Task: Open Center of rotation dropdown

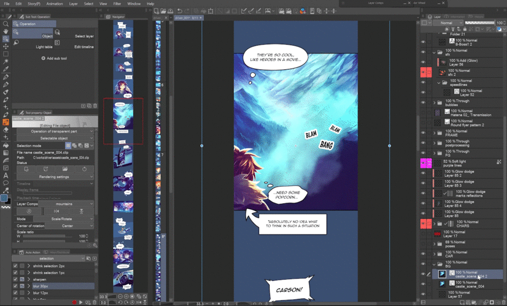Action: [69, 226]
